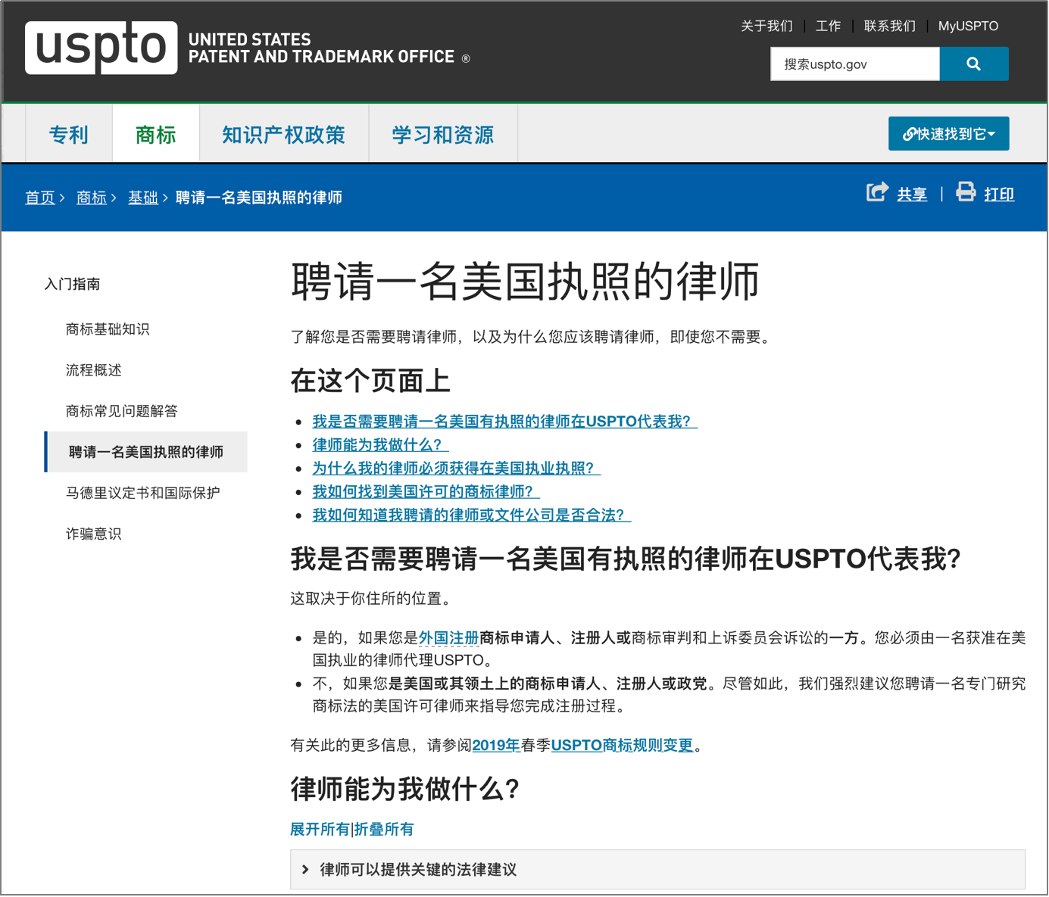This screenshot has height=897, width=1049.
Task: Select 诈骗意识 in sidebar
Action: tap(93, 534)
